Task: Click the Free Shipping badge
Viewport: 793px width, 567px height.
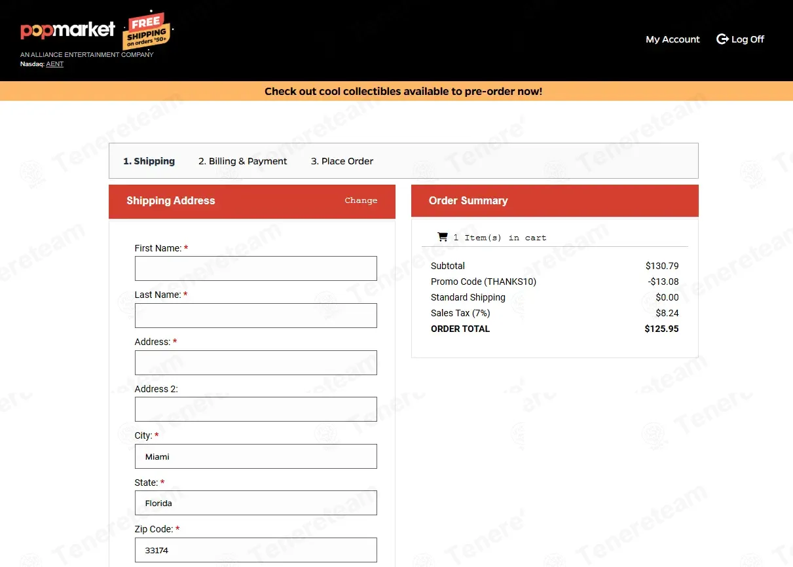Action: 147,30
